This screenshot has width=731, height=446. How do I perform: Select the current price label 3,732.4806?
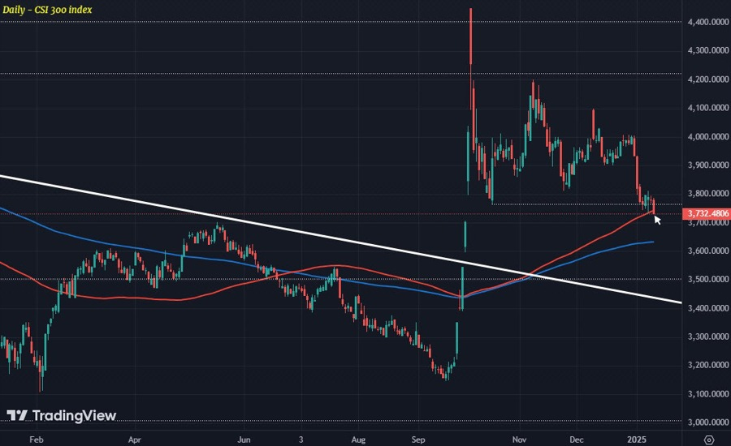[x=707, y=214]
